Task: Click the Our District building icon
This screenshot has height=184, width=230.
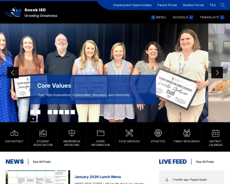Action: click(x=14, y=133)
